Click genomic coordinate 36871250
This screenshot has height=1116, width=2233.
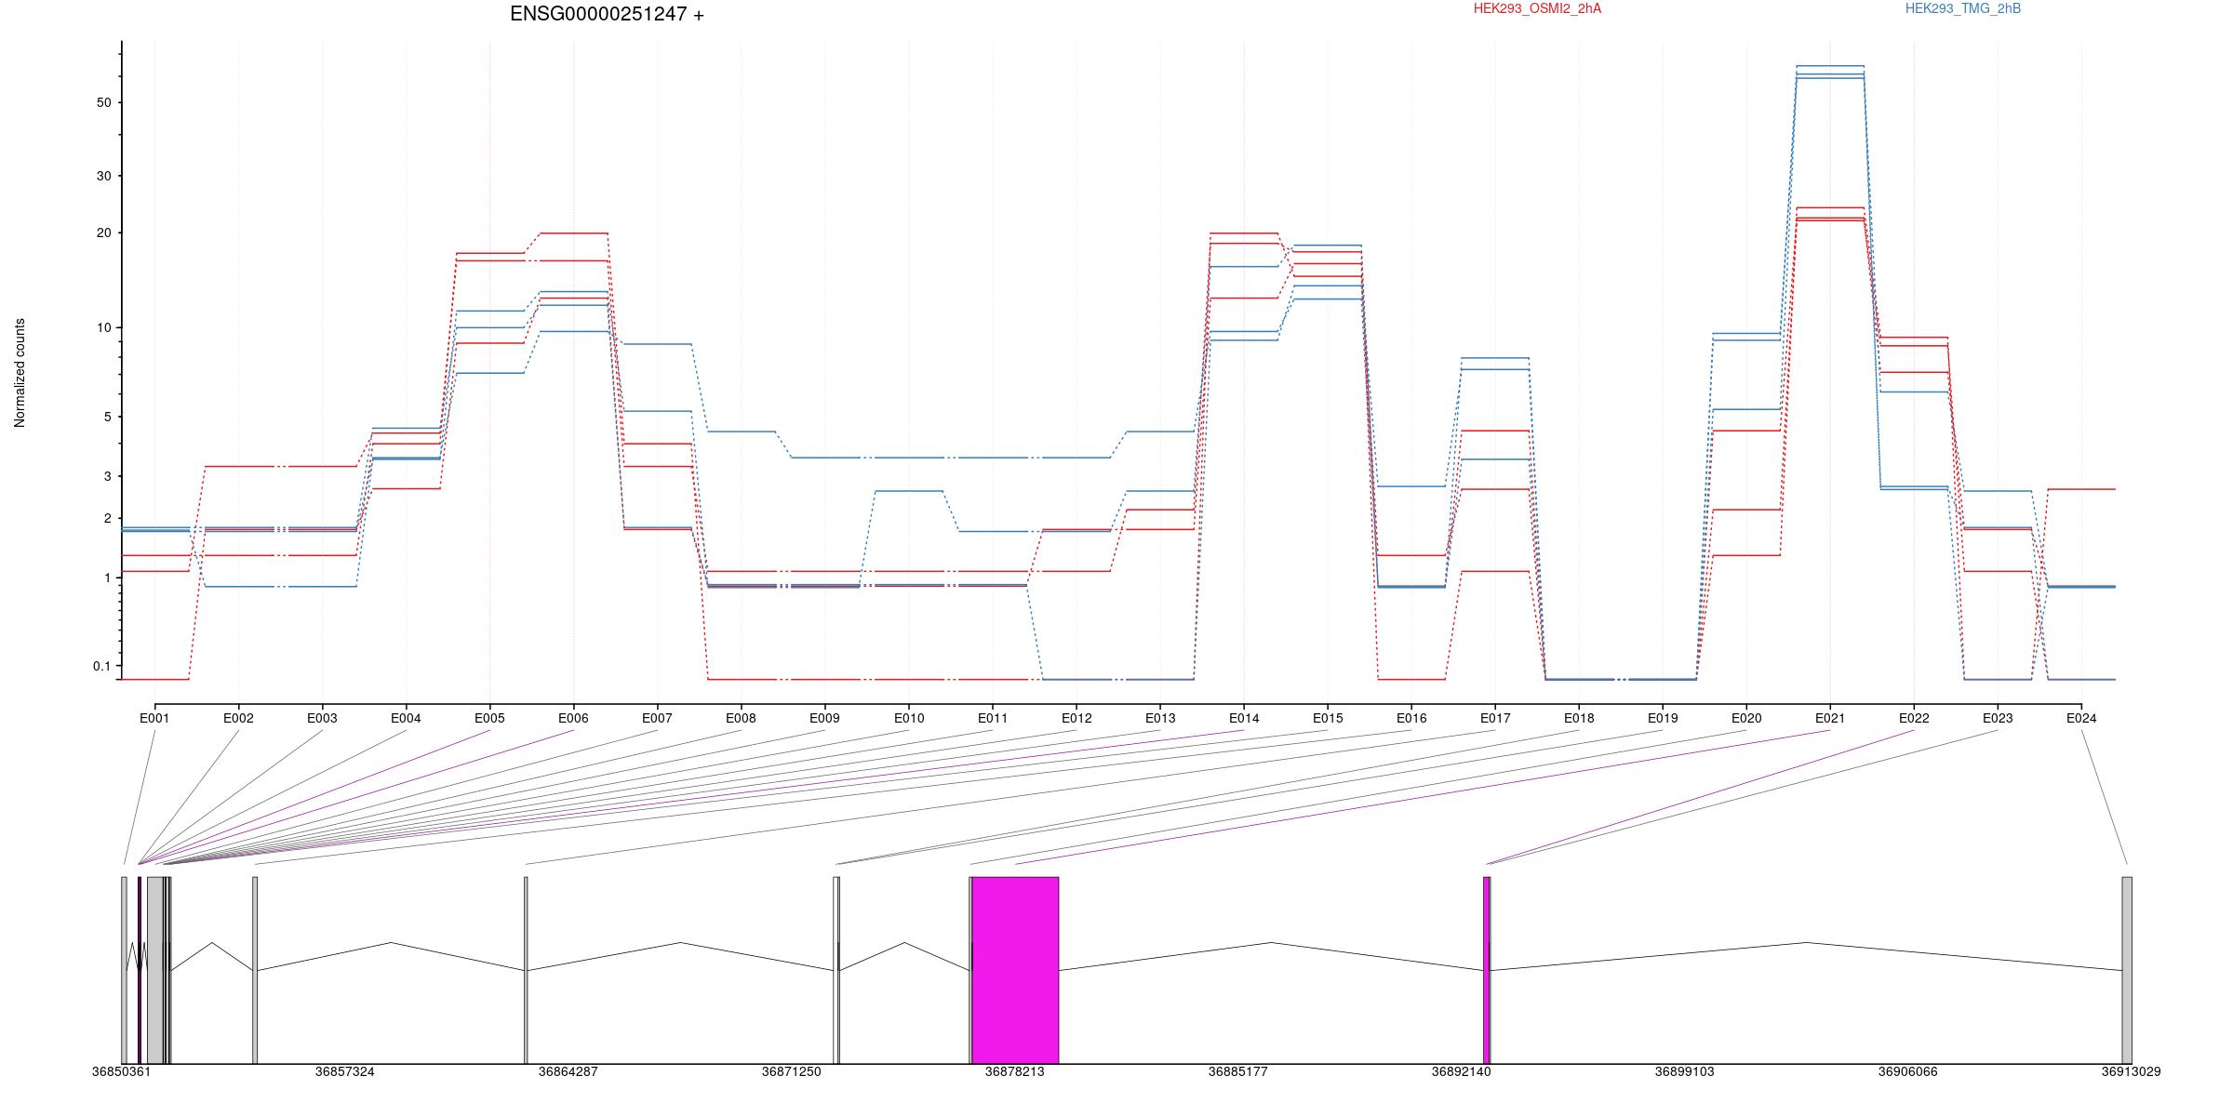click(x=791, y=1071)
